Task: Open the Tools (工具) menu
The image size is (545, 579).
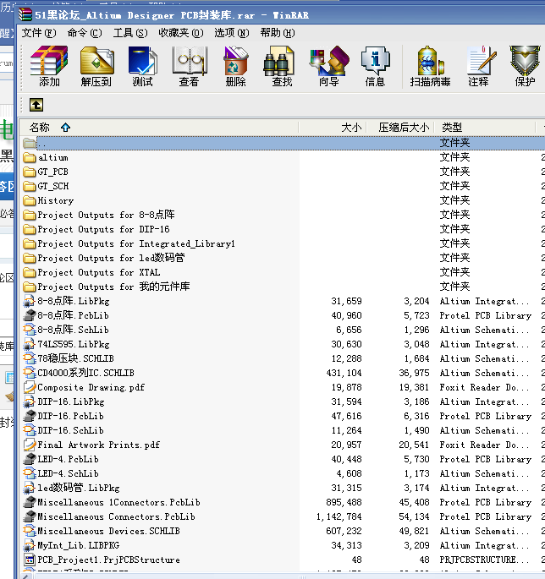Action: [x=130, y=33]
